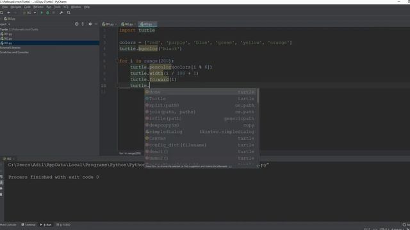
Task: Open the Tools menu
Action: coord(57,7)
